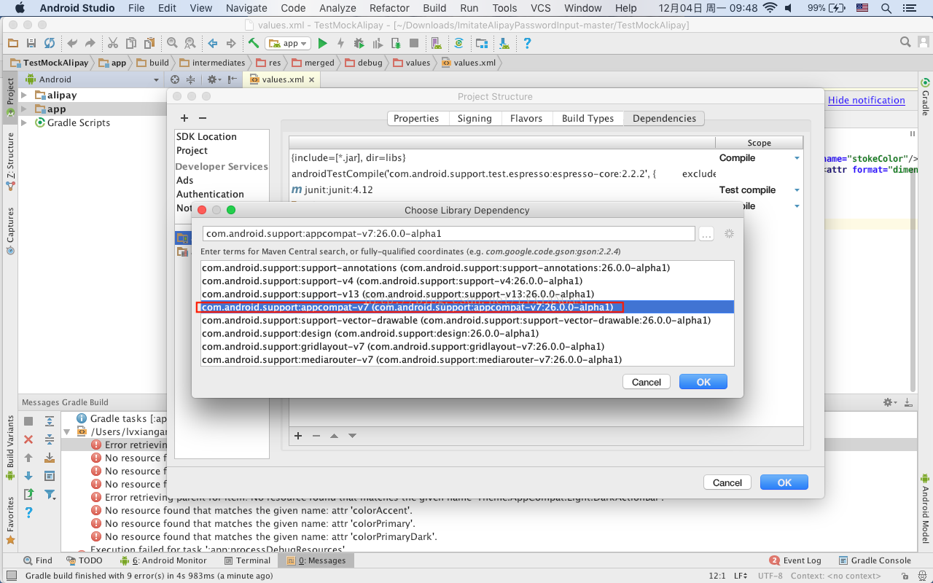
Task: Expand Gradle Scripts tree node
Action: point(24,123)
